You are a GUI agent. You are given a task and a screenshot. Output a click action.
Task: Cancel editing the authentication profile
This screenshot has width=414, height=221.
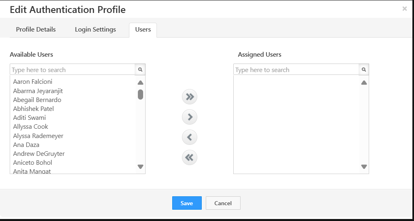[223, 203]
